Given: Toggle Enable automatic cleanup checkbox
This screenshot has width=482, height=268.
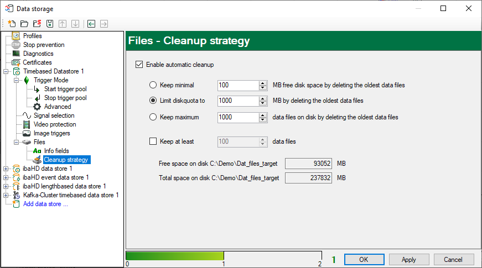Looking at the screenshot, I should (x=139, y=65).
